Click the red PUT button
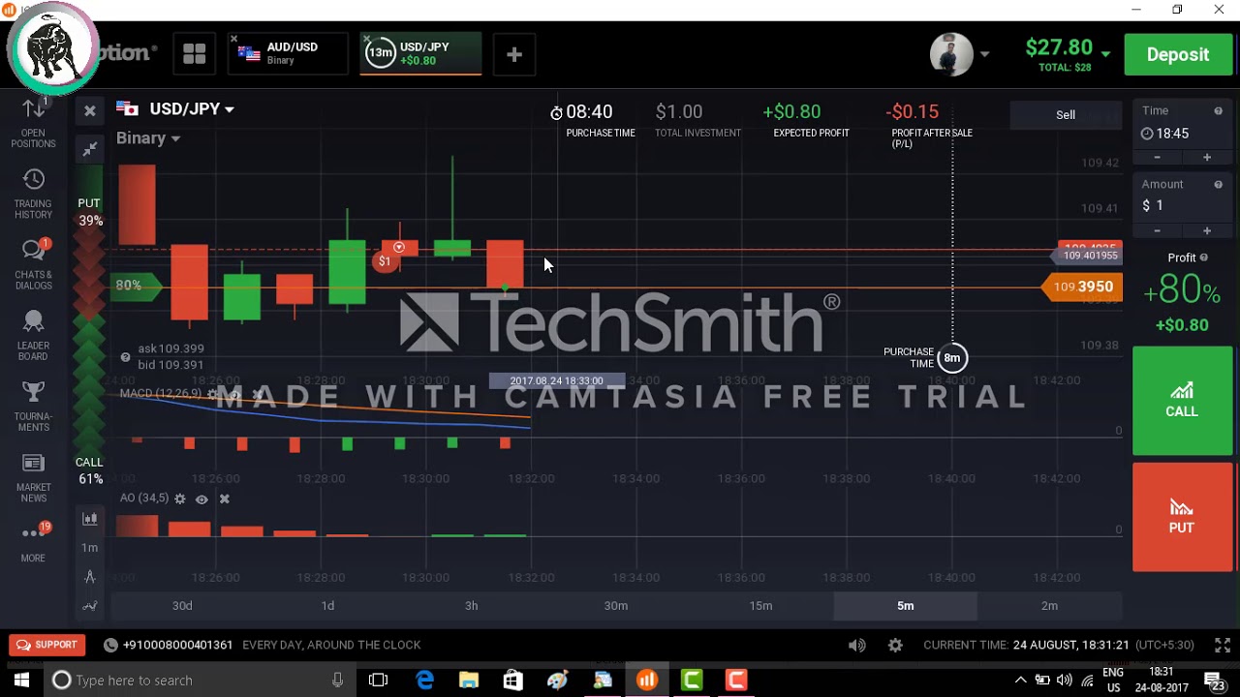1240x697 pixels. click(x=1182, y=517)
